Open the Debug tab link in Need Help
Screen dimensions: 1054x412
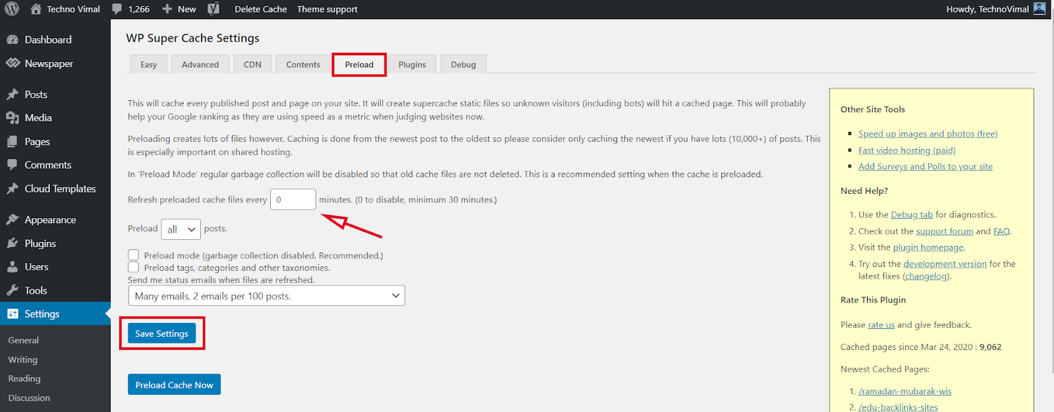(x=912, y=215)
